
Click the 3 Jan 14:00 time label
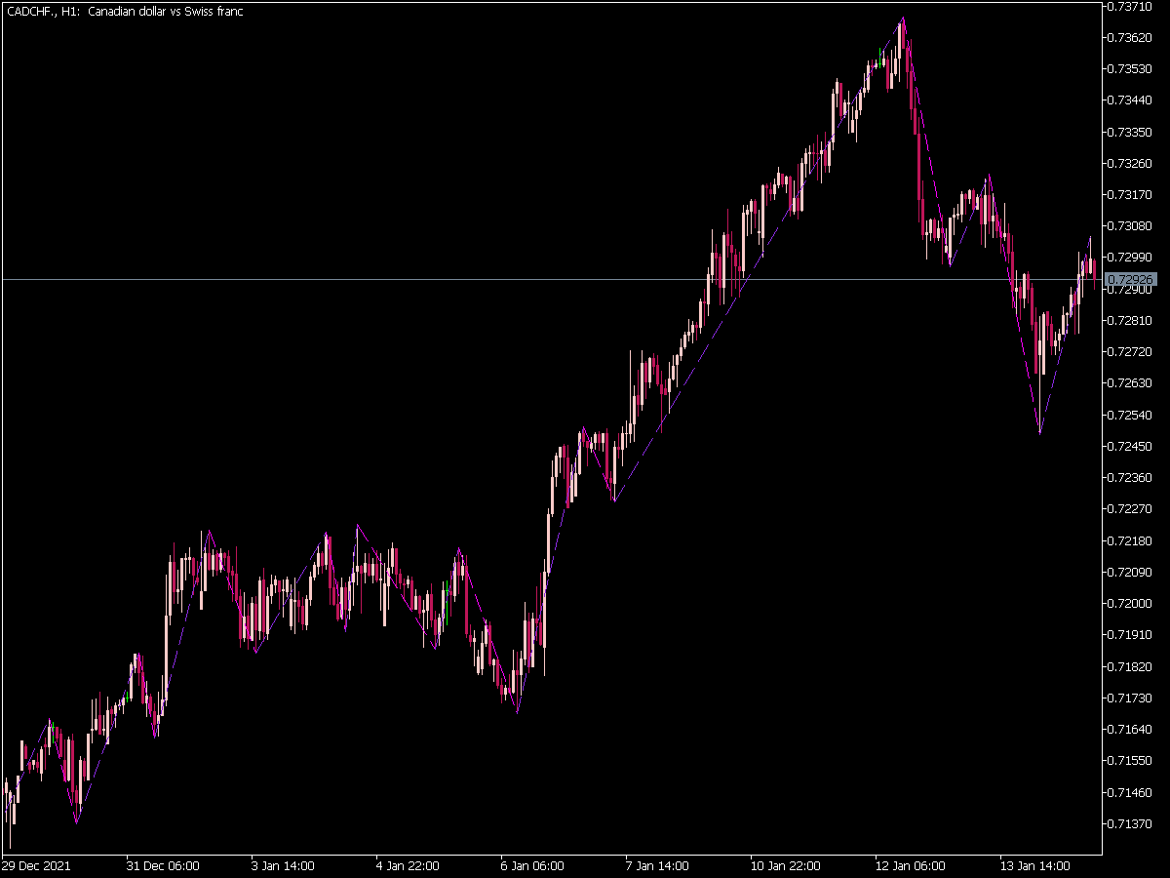coord(283,865)
